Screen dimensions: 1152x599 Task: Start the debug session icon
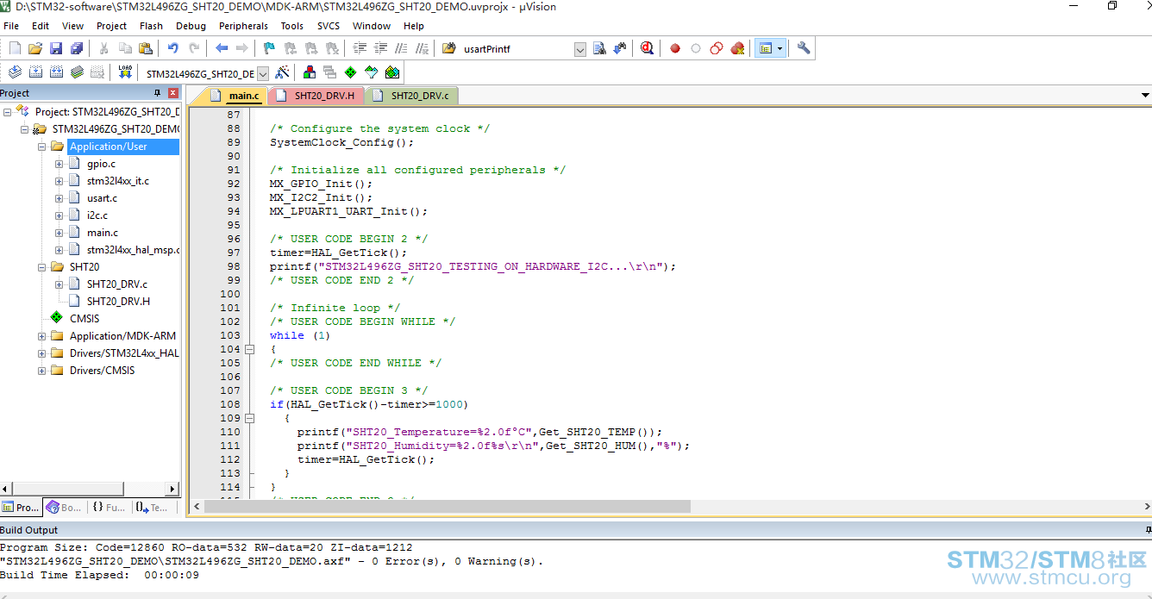coord(648,48)
